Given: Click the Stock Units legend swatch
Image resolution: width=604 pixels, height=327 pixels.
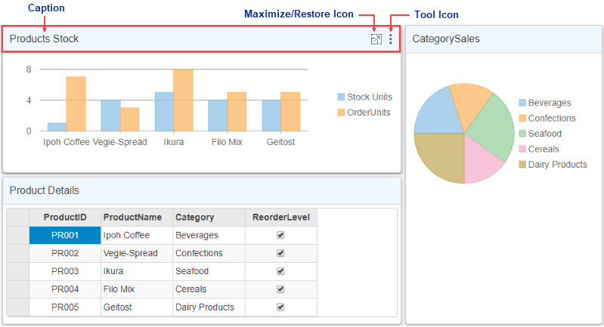Looking at the screenshot, I should [x=341, y=97].
